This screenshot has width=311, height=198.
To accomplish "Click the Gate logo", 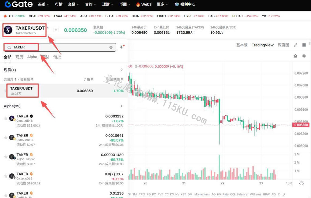I will click(x=19, y=4).
